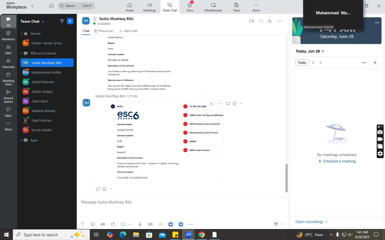Open the GIF picker
This screenshot has height=240, width=385.
pyautogui.click(x=103, y=224)
